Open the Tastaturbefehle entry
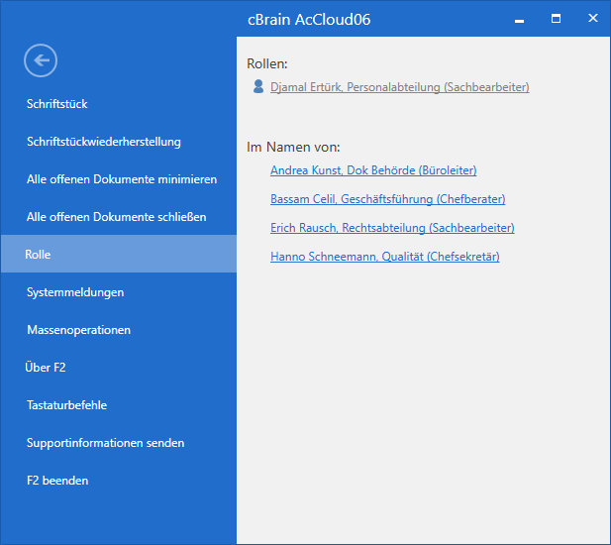The image size is (611, 545). [66, 405]
